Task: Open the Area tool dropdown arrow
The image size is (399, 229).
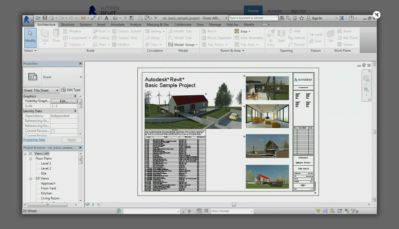Action: coord(249,32)
